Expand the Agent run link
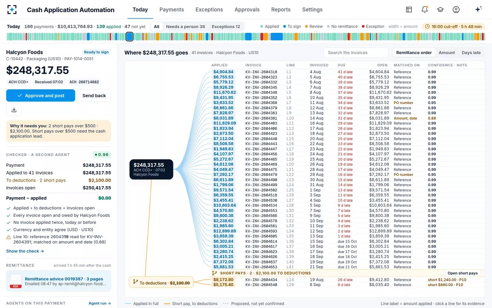492x308 pixels. [x=99, y=303]
